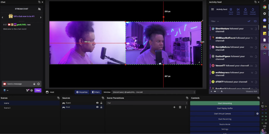Open chat community users list icon
269x134 pixels.
39,9
